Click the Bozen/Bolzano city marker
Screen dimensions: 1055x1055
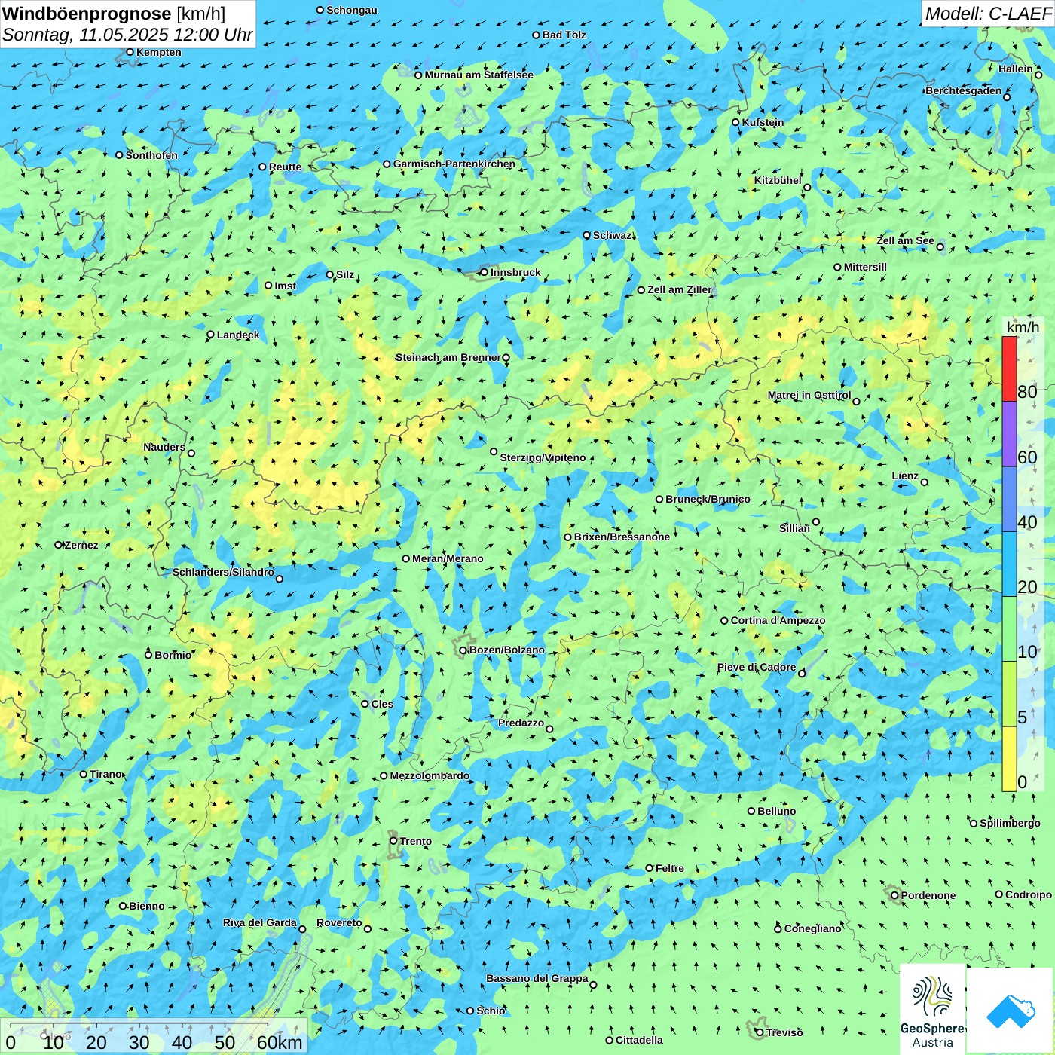pyautogui.click(x=463, y=650)
